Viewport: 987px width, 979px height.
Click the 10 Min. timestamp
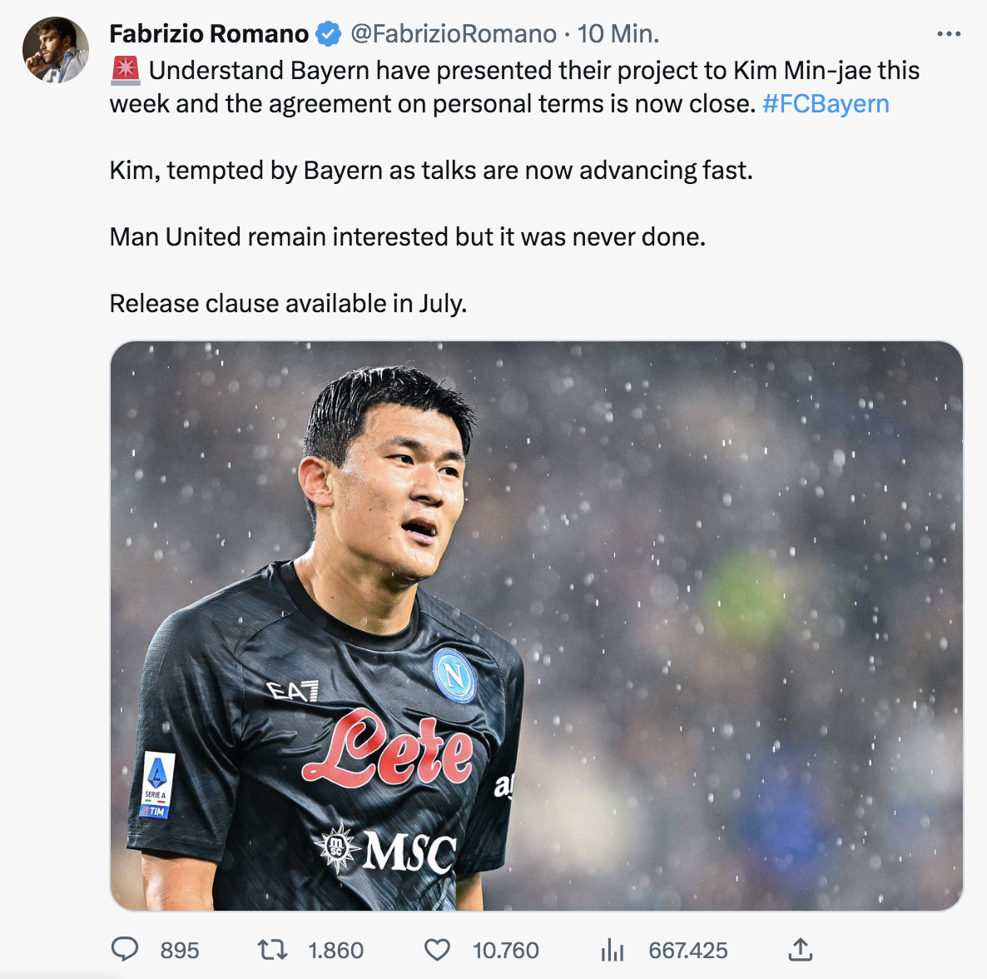pos(617,34)
